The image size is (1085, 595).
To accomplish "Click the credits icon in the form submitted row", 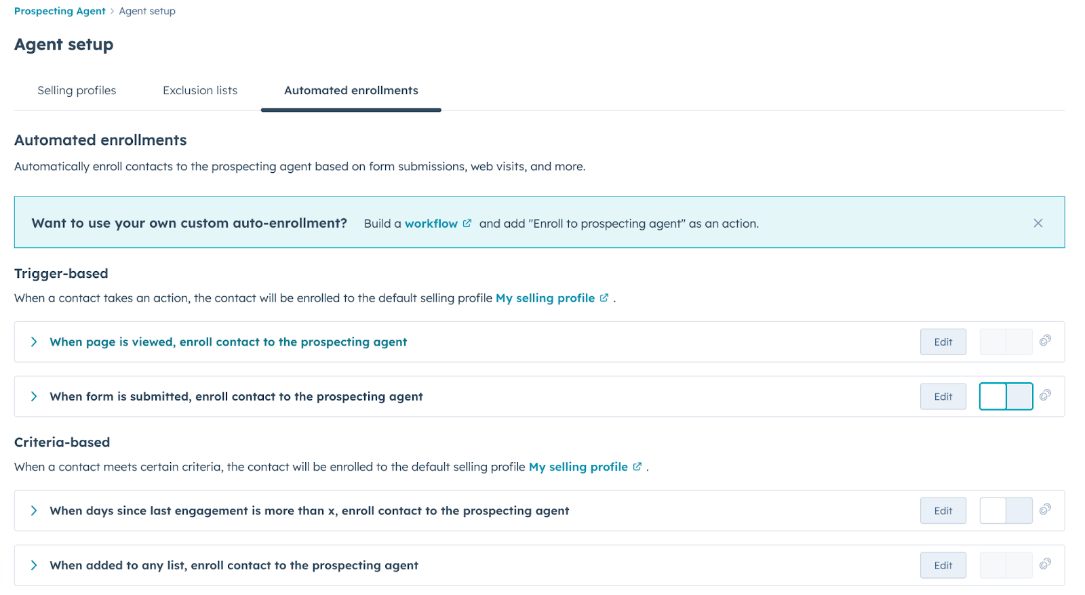I will coord(1045,395).
